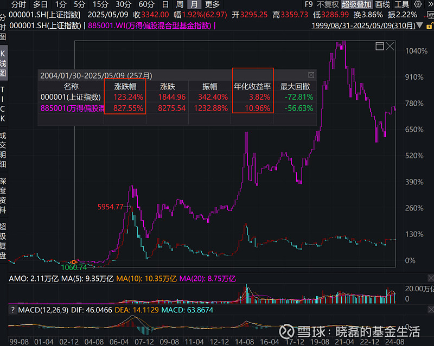
Task: Click 000001.SH[上证指数] quote title
Action: (44, 15)
